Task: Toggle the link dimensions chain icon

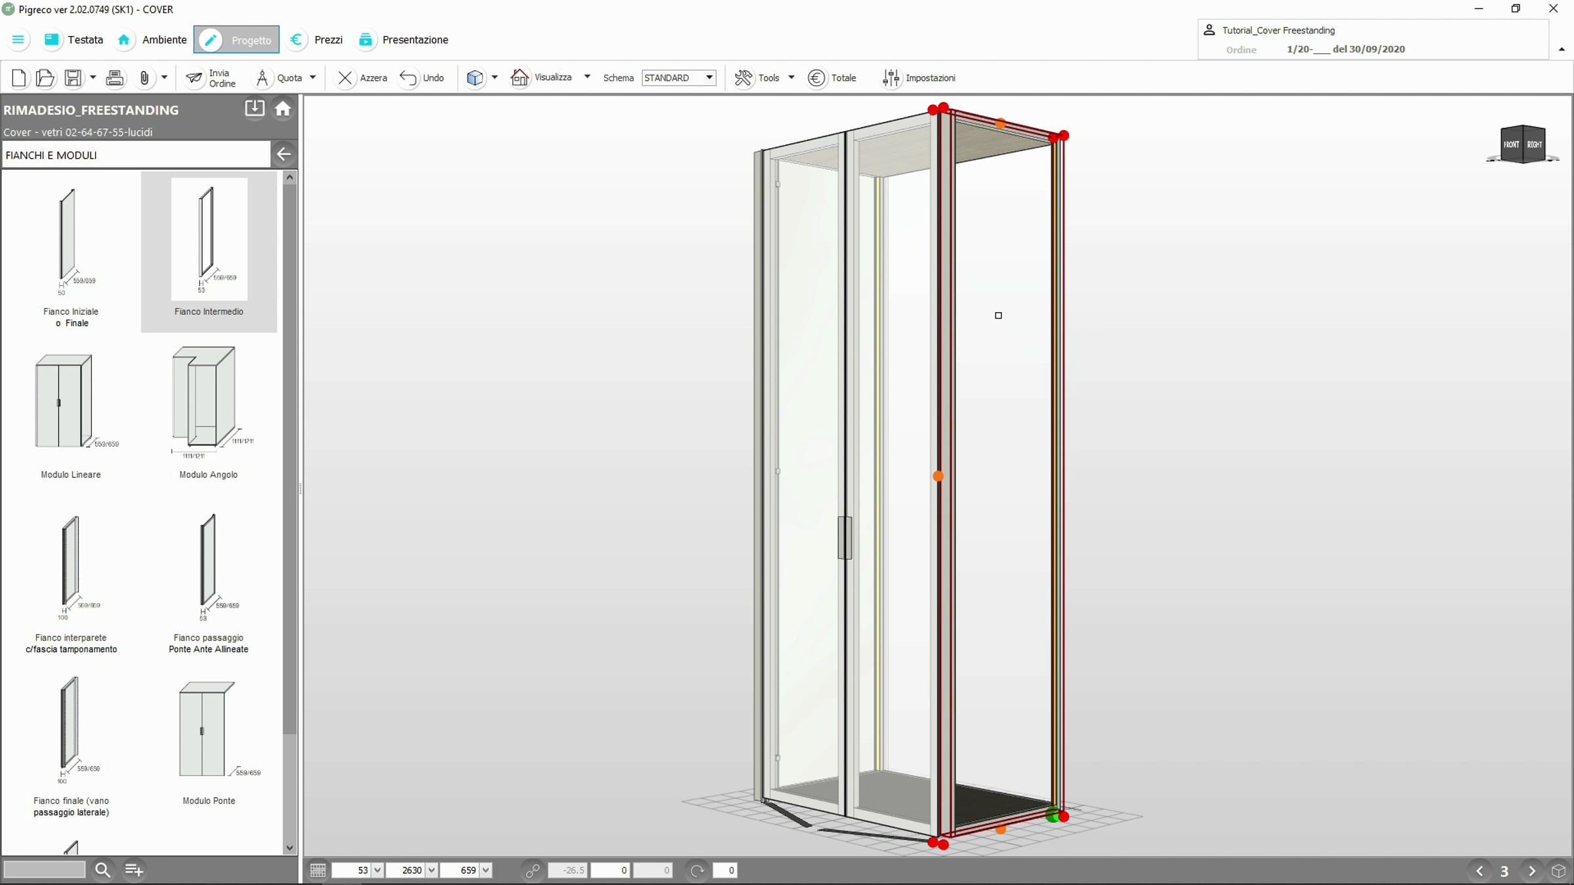Action: point(533,871)
